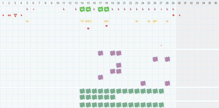Click the triple blood drops on day 3
Screen dimensions: 219x108
pyautogui.click(x=15, y=15)
